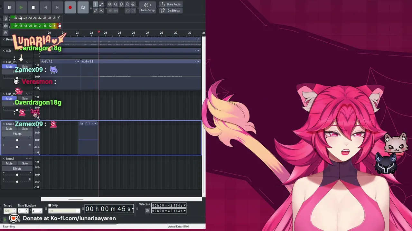412x231 pixels.
Task: Collapse the harm2 track
Action: pos(27,159)
